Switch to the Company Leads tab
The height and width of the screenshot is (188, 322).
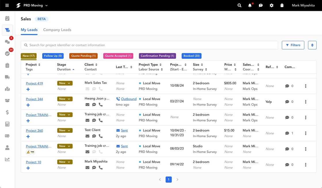pyautogui.click(x=57, y=30)
